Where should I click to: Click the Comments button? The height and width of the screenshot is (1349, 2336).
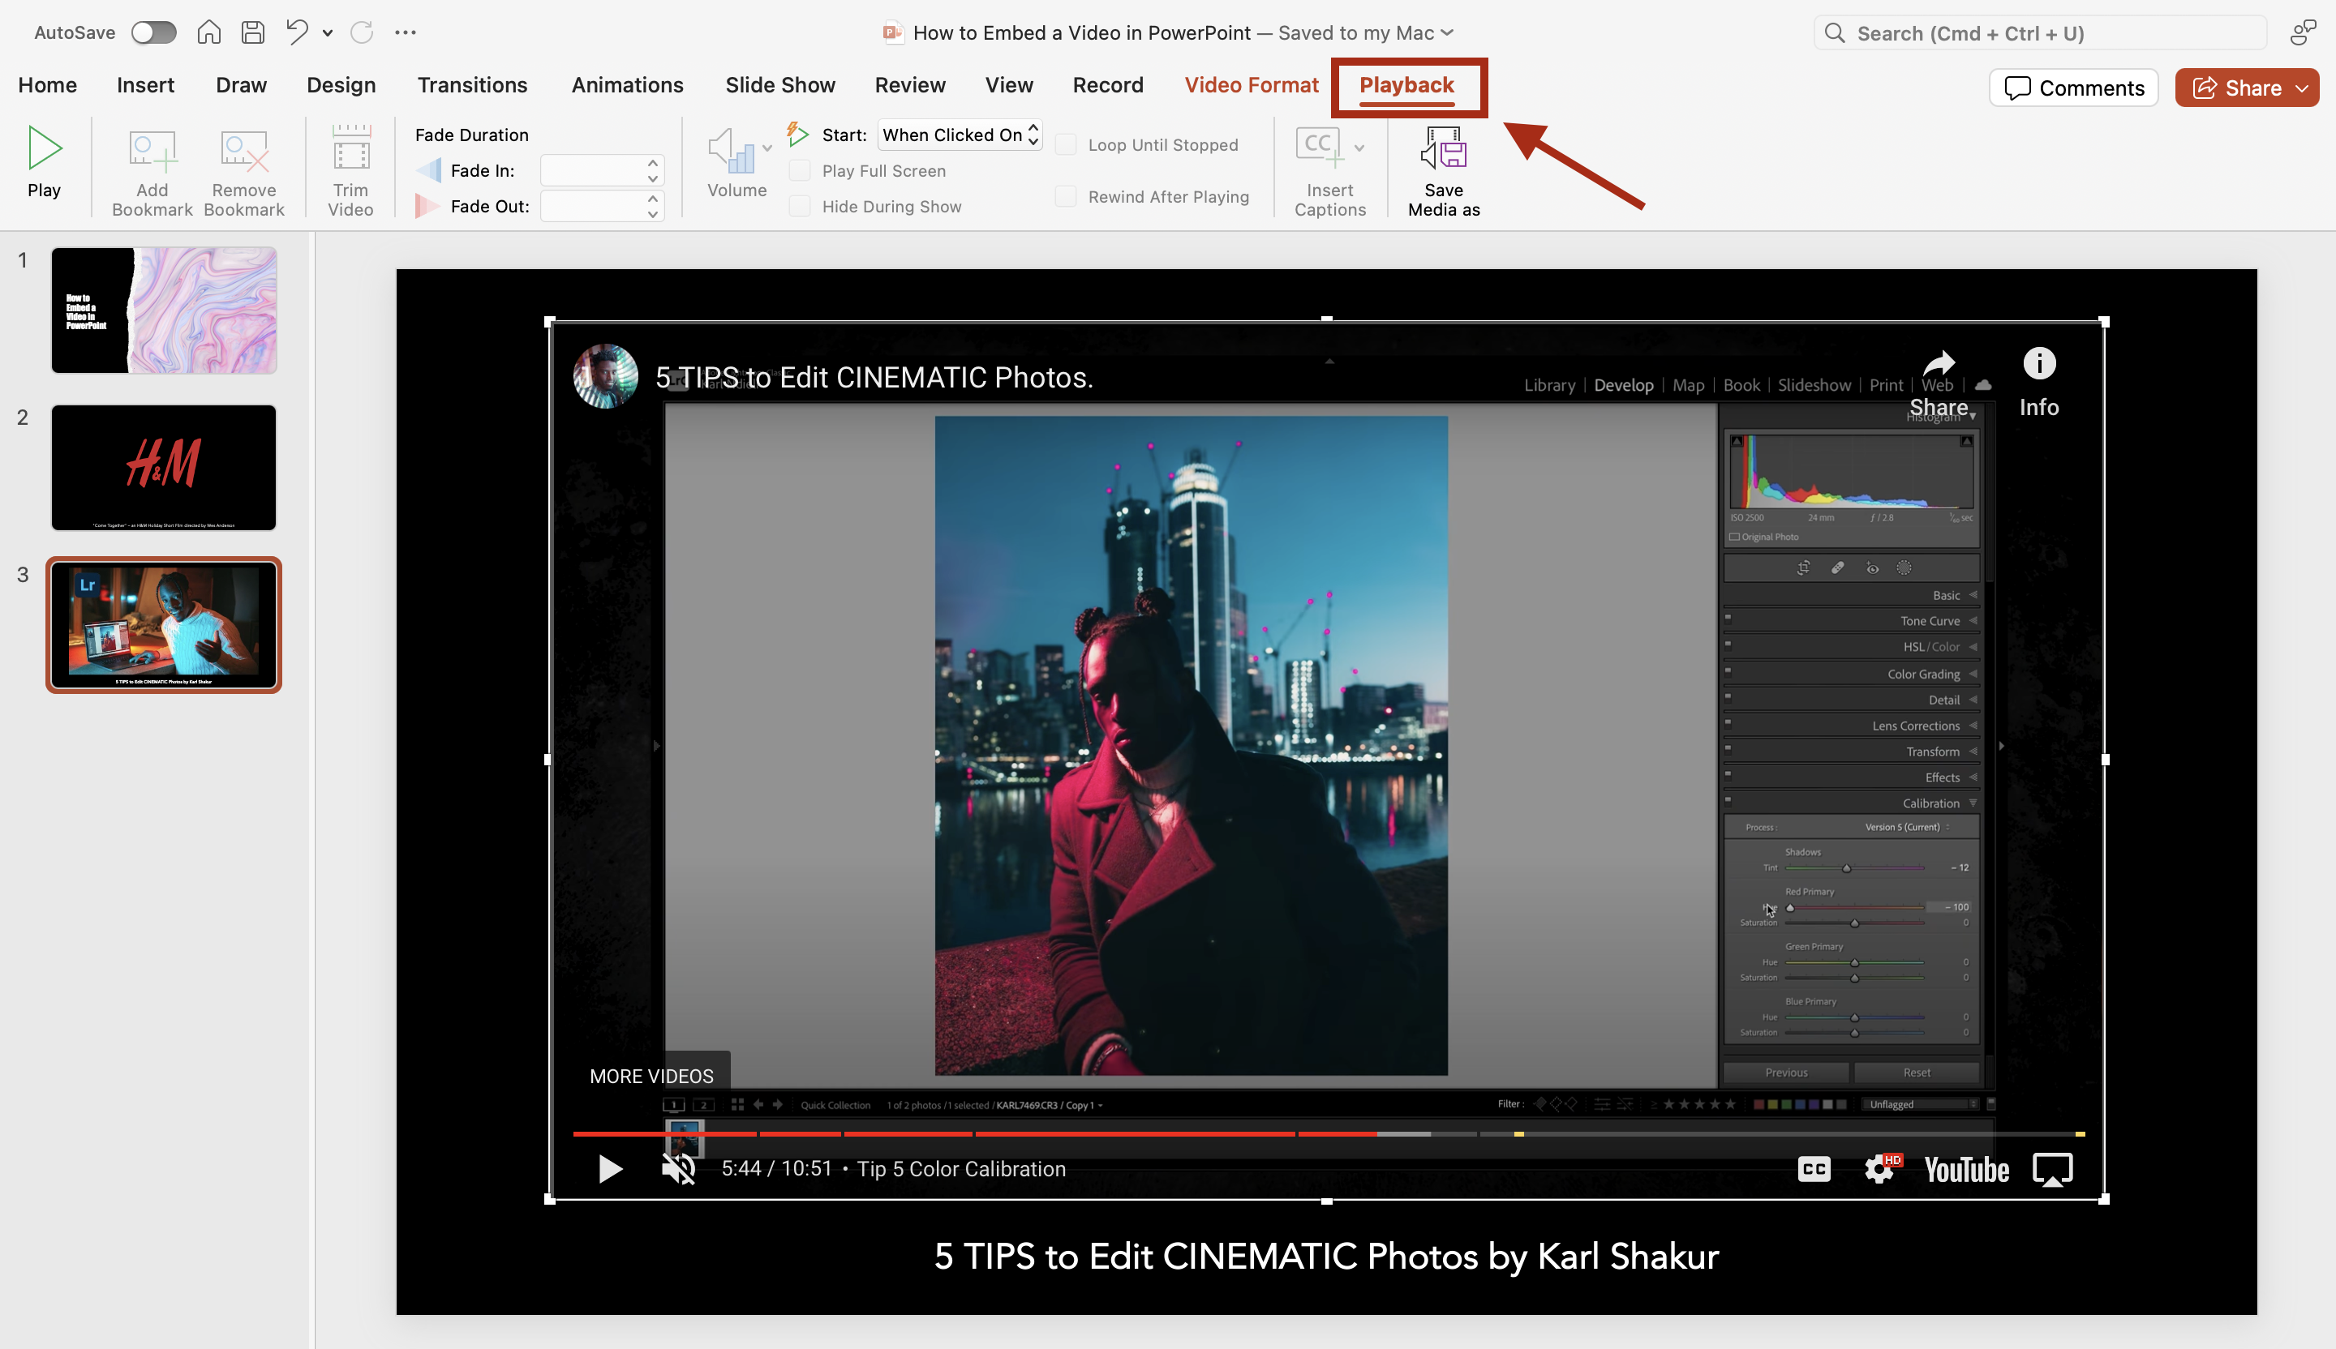coord(2074,88)
